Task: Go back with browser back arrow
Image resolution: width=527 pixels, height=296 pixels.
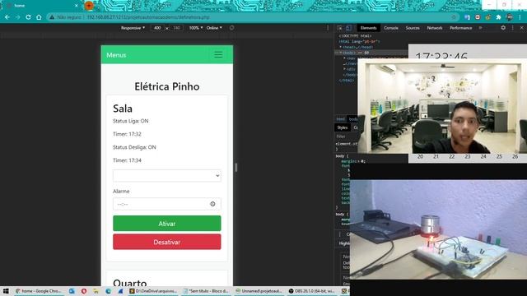Action: pyautogui.click(x=7, y=17)
